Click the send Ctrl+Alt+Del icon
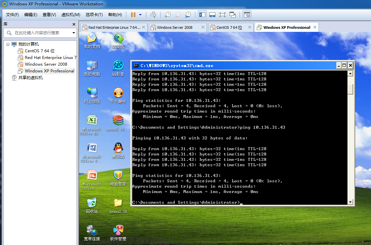Image resolution: width=371 pixels, height=245 pixels. click(x=153, y=15)
